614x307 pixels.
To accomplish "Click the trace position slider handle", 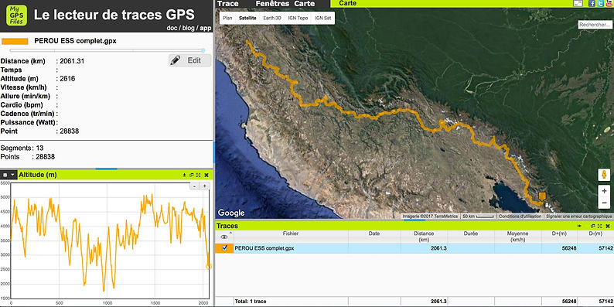I will (x=203, y=50).
